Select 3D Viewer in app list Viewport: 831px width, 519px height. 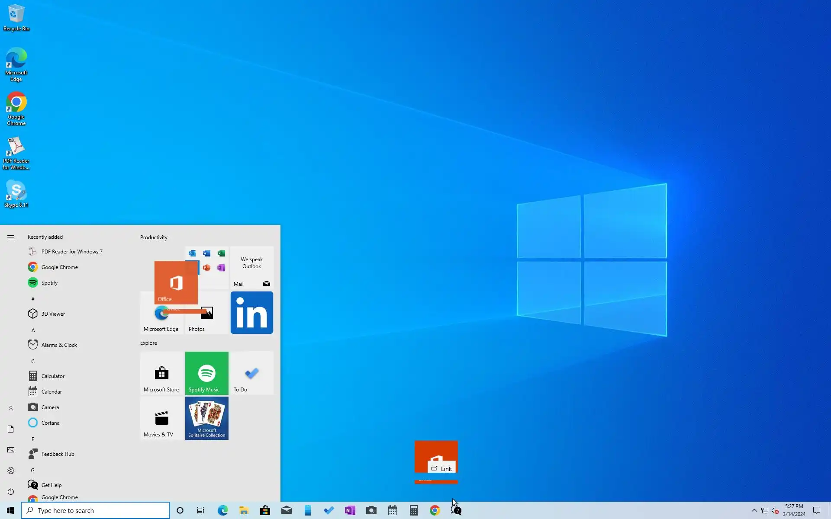tap(53, 314)
